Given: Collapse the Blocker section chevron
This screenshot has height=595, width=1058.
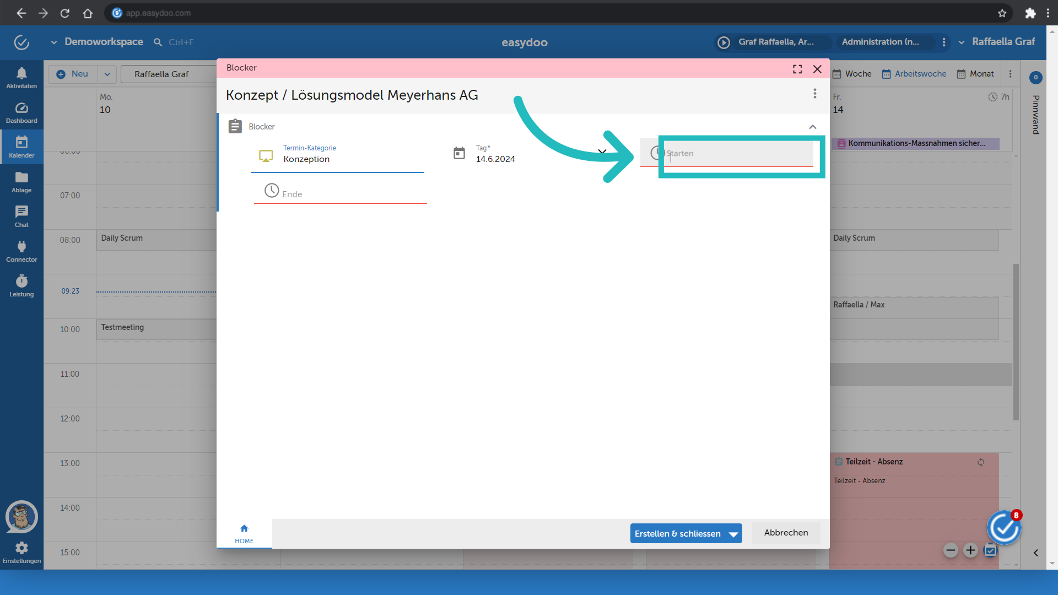Looking at the screenshot, I should (813, 126).
